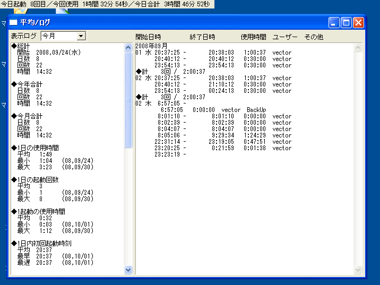Select the ◆今年合計 heading
Viewport: 380px width, 285px height.
pyautogui.click(x=27, y=84)
